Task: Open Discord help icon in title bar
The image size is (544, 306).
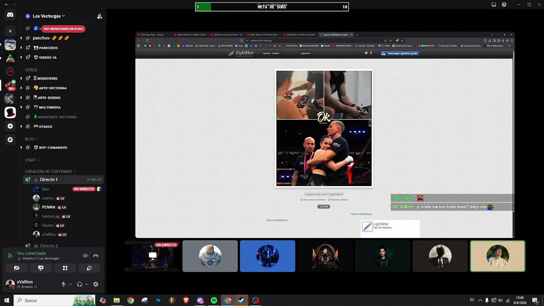Action: (504, 5)
